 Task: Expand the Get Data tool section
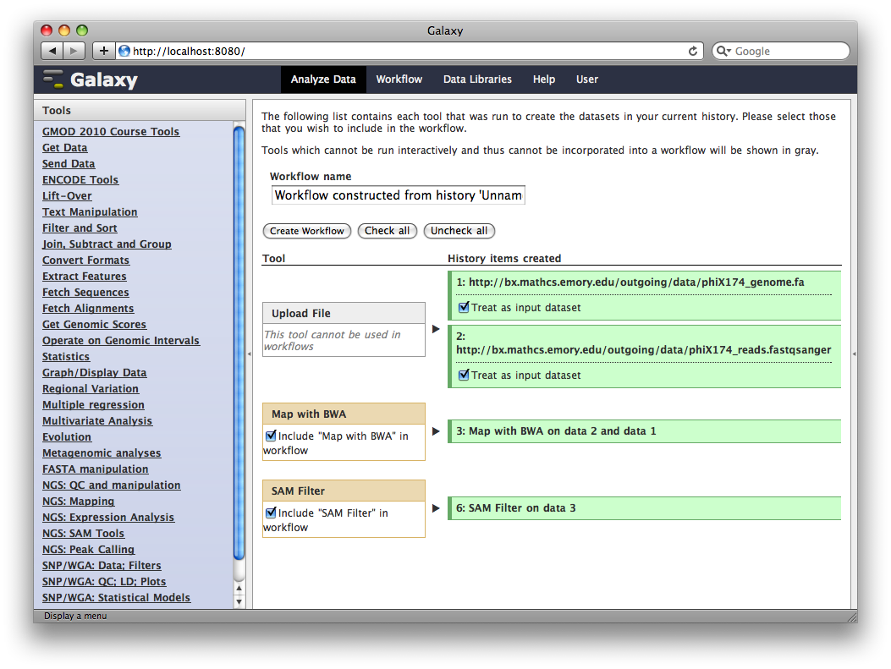[x=65, y=148]
